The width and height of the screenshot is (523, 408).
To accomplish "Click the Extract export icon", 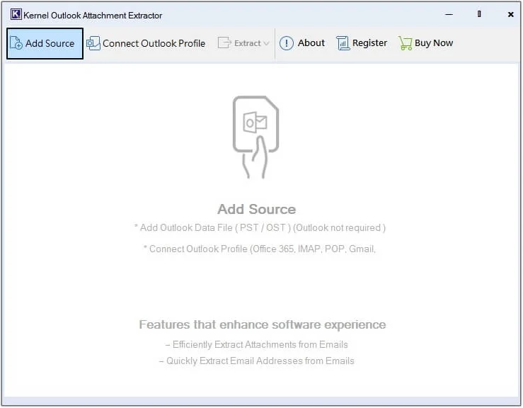I will click(224, 43).
